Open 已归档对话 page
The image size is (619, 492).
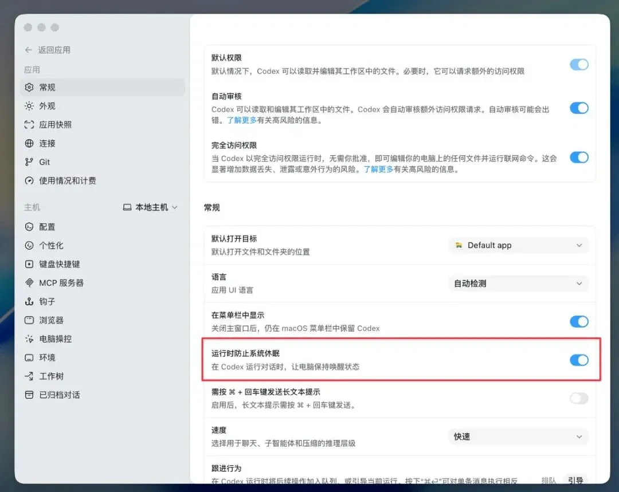(102, 395)
